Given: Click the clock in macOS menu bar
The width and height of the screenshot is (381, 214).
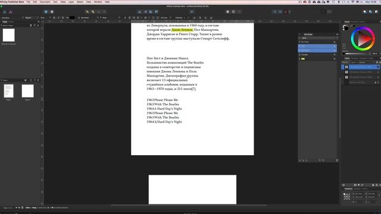Looking at the screenshot, I should coord(371,2).
